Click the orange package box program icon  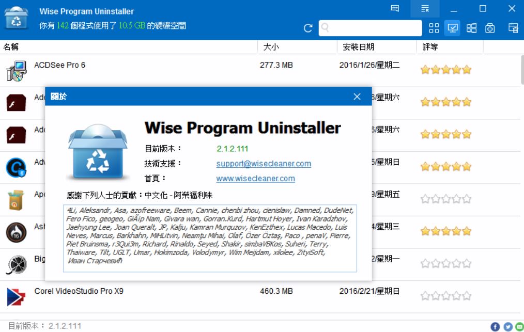click(16, 200)
